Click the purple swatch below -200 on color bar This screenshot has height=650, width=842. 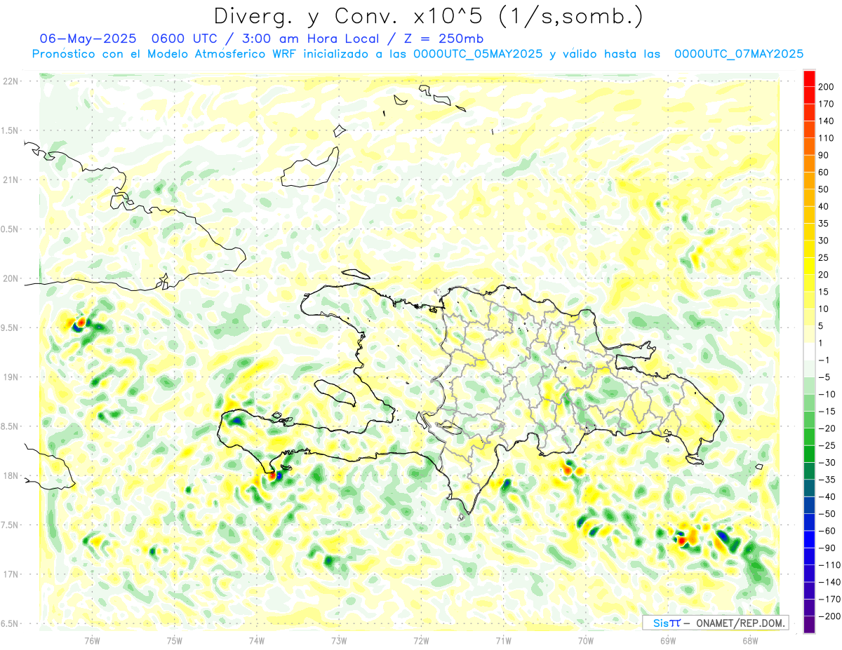[x=809, y=625]
